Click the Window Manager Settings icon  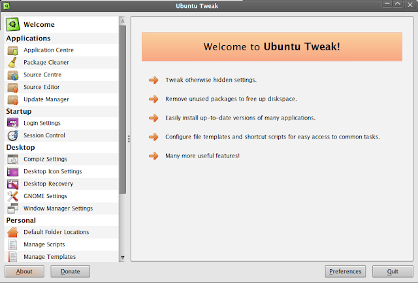(13, 208)
